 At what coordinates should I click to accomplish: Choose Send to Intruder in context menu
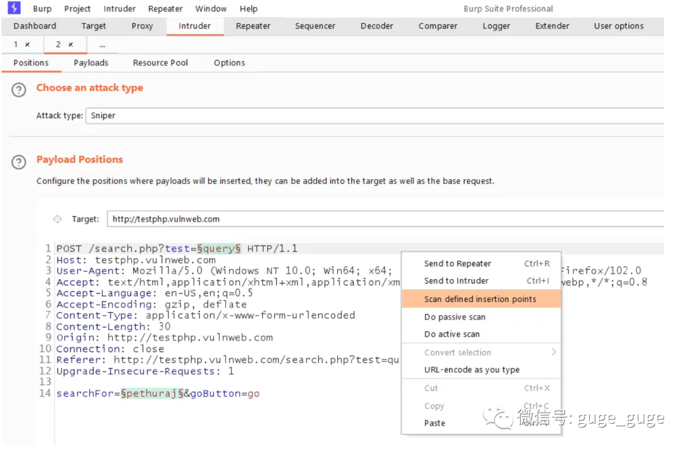point(481,280)
